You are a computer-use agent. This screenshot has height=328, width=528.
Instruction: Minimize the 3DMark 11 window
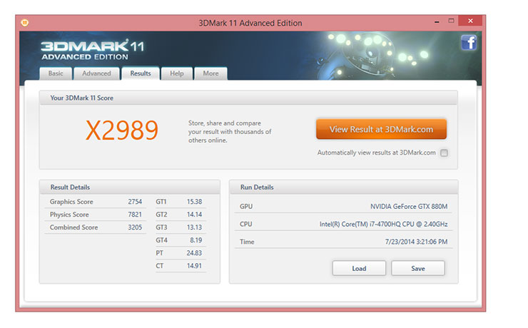pyautogui.click(x=437, y=21)
